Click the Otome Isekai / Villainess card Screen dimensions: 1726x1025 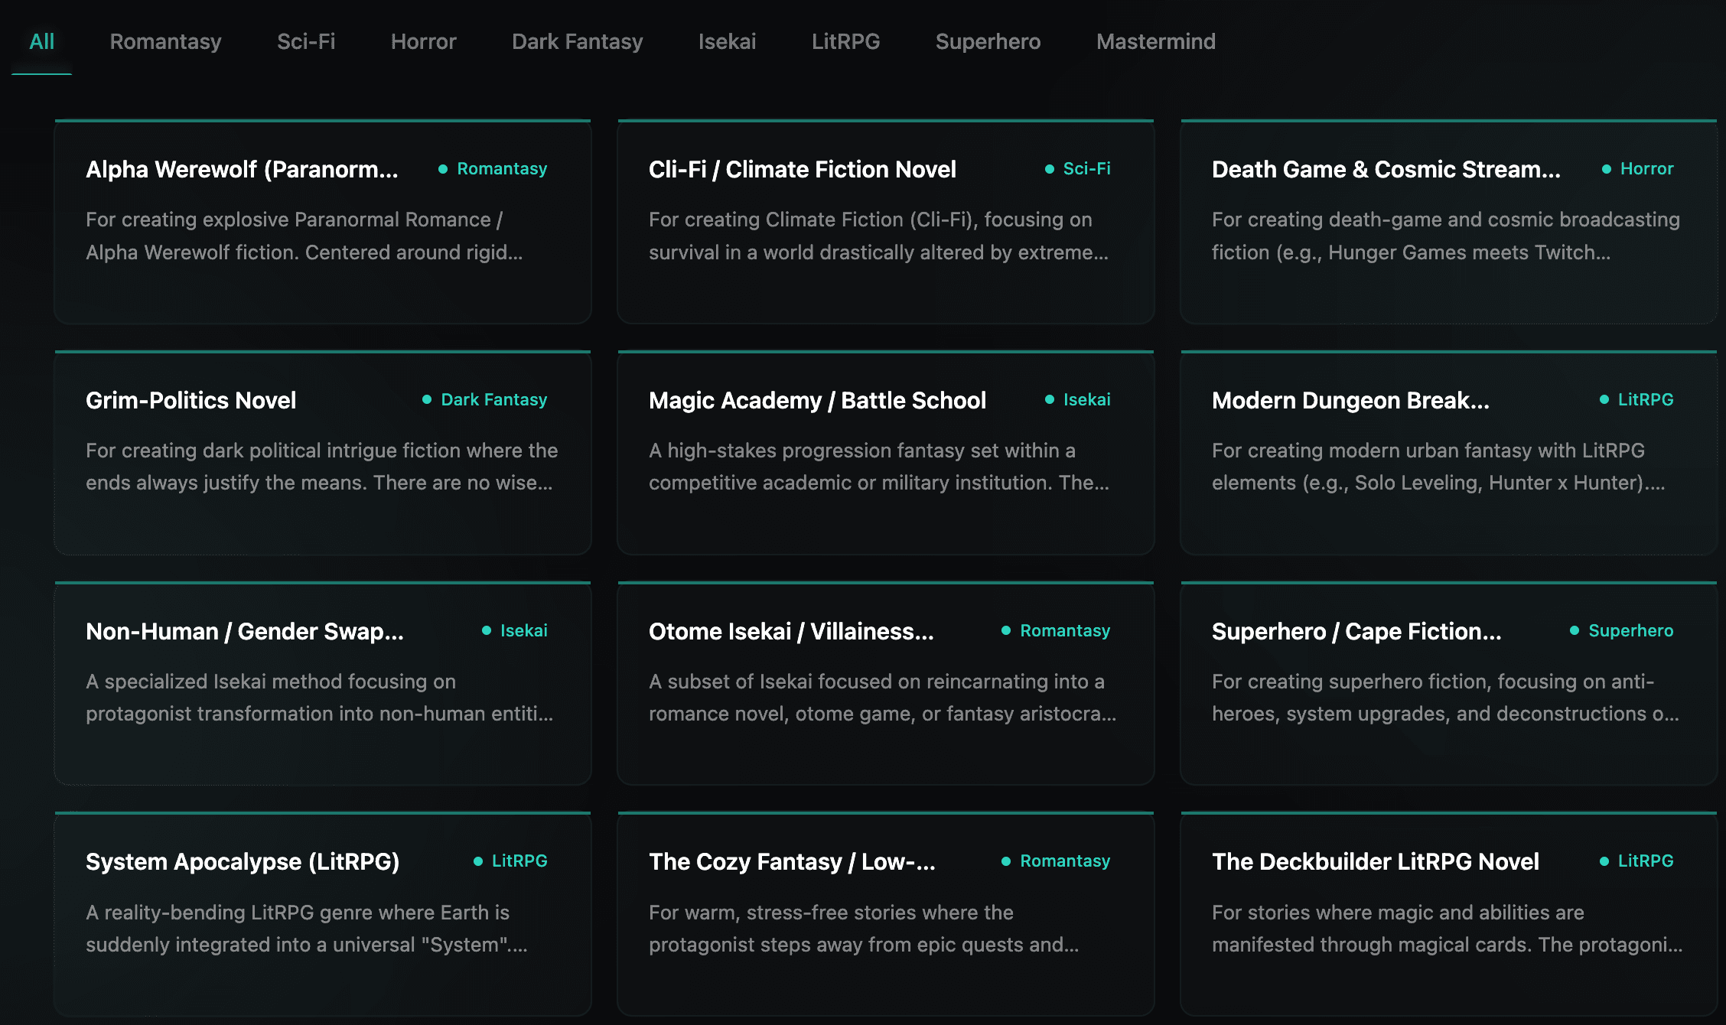coord(885,684)
